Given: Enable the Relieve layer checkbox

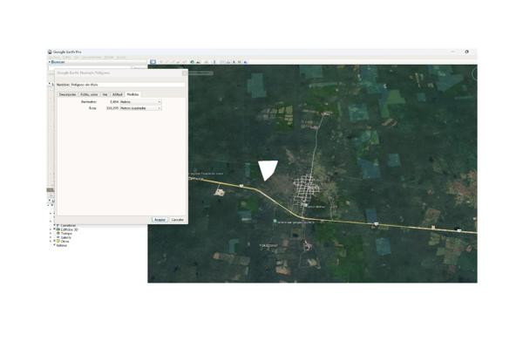Looking at the screenshot, I should pyautogui.click(x=54, y=245).
